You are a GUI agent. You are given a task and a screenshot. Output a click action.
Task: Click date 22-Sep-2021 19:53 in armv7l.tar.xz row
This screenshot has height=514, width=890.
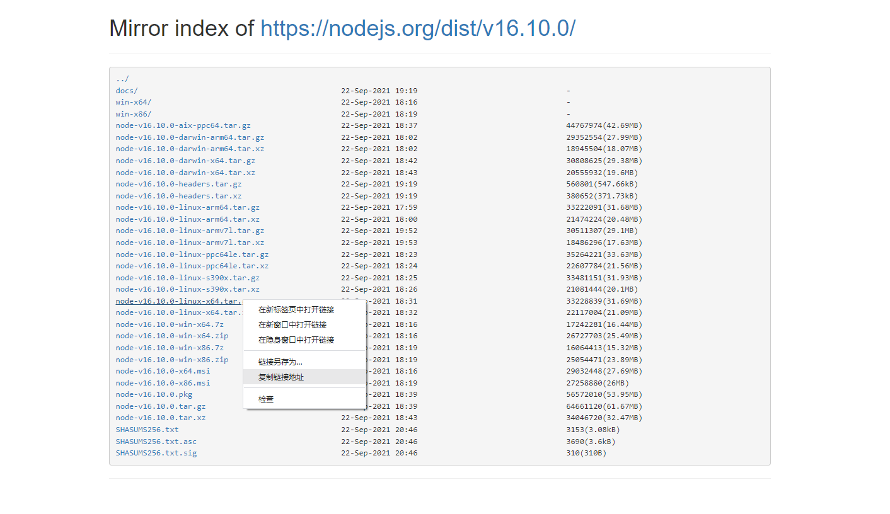point(379,243)
